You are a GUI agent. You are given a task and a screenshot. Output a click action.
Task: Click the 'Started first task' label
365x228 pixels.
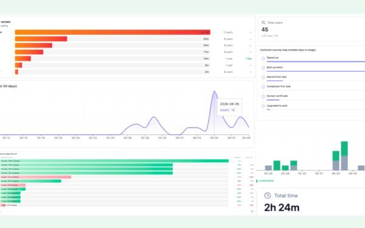coord(277,77)
